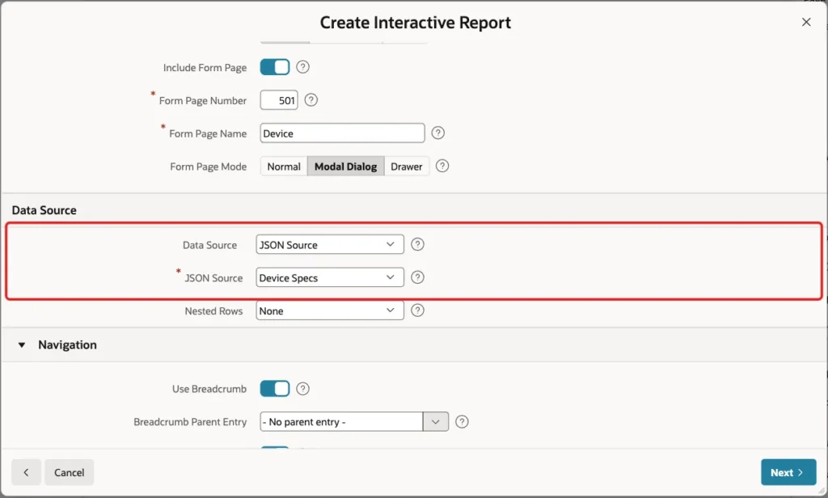Viewport: 828px width, 498px height.
Task: Open the Nested Rows dropdown
Action: (330, 310)
